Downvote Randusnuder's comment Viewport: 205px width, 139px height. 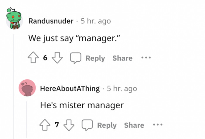[x=57, y=58]
